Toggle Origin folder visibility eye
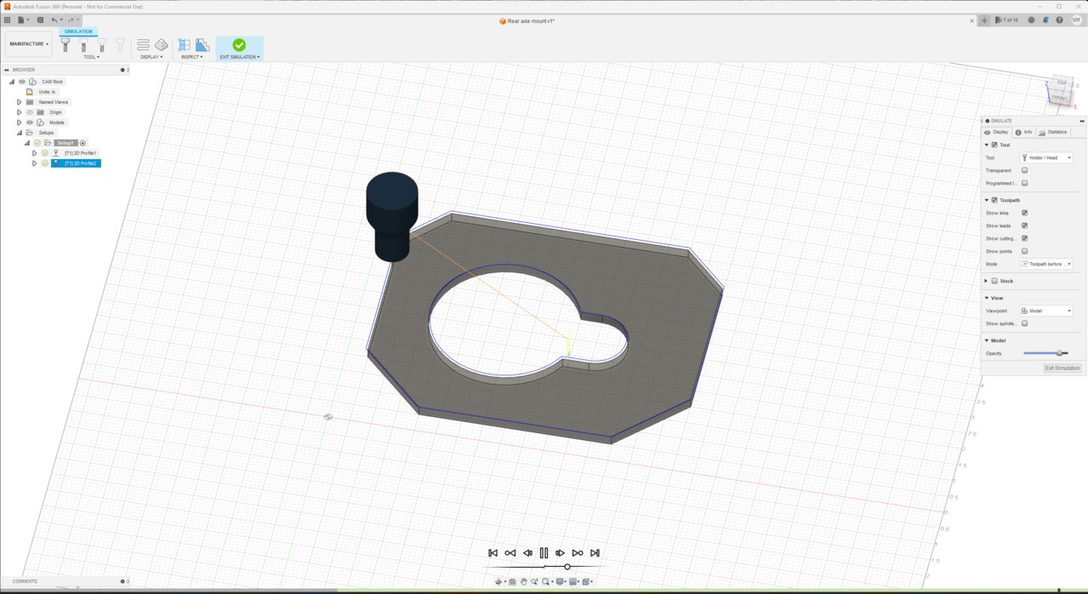1088x594 pixels. (30, 112)
